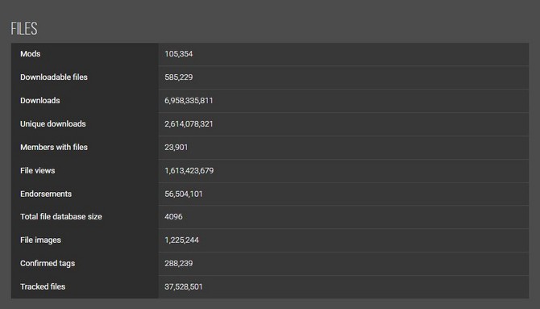
Task: Click the Confirmed tags value 288,239
Action: (x=179, y=264)
